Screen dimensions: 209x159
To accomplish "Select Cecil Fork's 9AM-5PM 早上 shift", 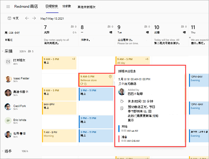I will coord(59,108).
